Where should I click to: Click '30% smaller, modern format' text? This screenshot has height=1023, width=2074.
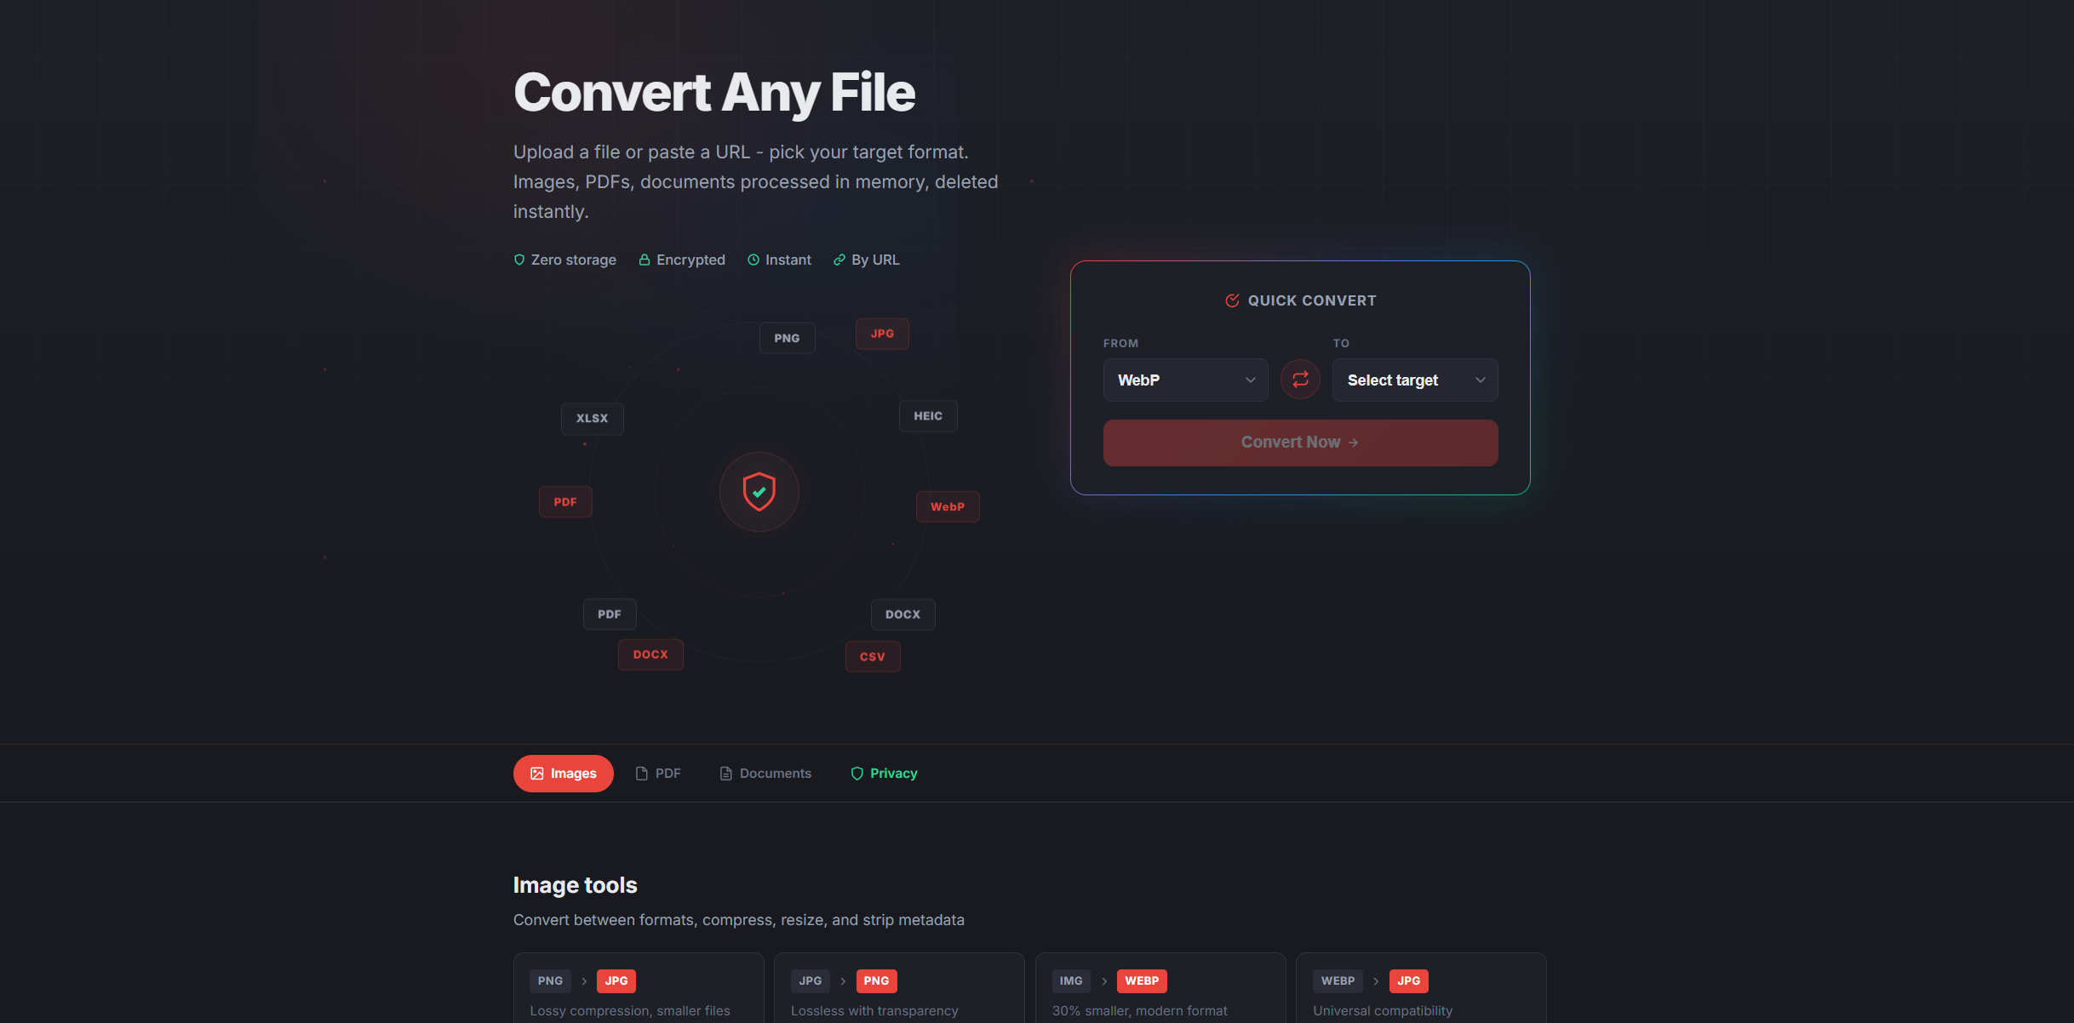pyautogui.click(x=1140, y=1011)
